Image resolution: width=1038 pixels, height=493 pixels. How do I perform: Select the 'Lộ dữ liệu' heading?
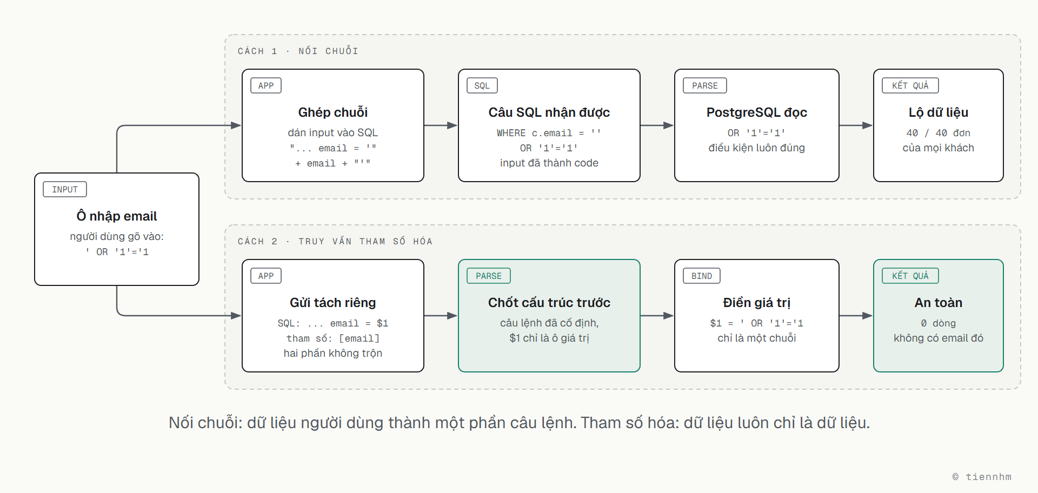click(x=939, y=112)
